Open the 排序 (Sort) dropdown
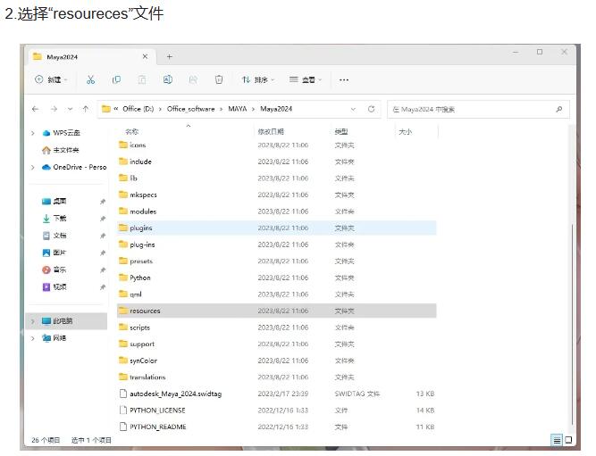Viewport: 596px width, 456px height. point(258,80)
